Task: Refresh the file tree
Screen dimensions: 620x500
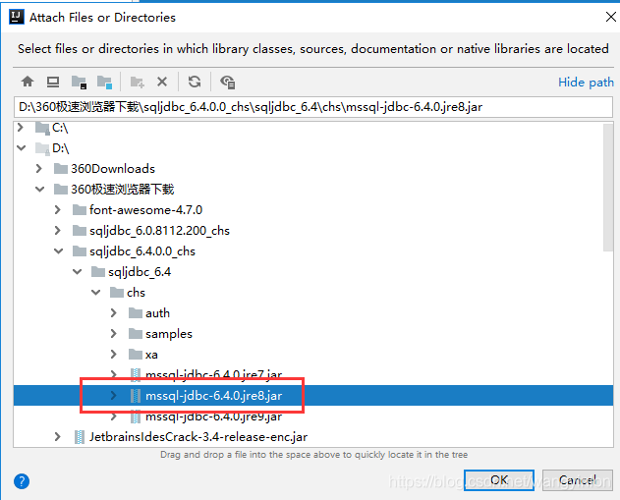Action: (x=195, y=82)
